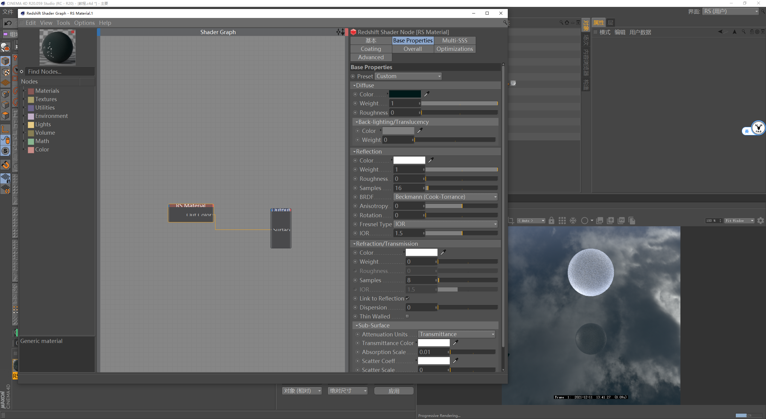The width and height of the screenshot is (766, 419).
Task: Open the Fresnel Type IOR dropdown
Action: tap(445, 224)
